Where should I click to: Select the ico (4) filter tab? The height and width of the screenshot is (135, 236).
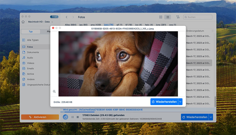coord(138,25)
